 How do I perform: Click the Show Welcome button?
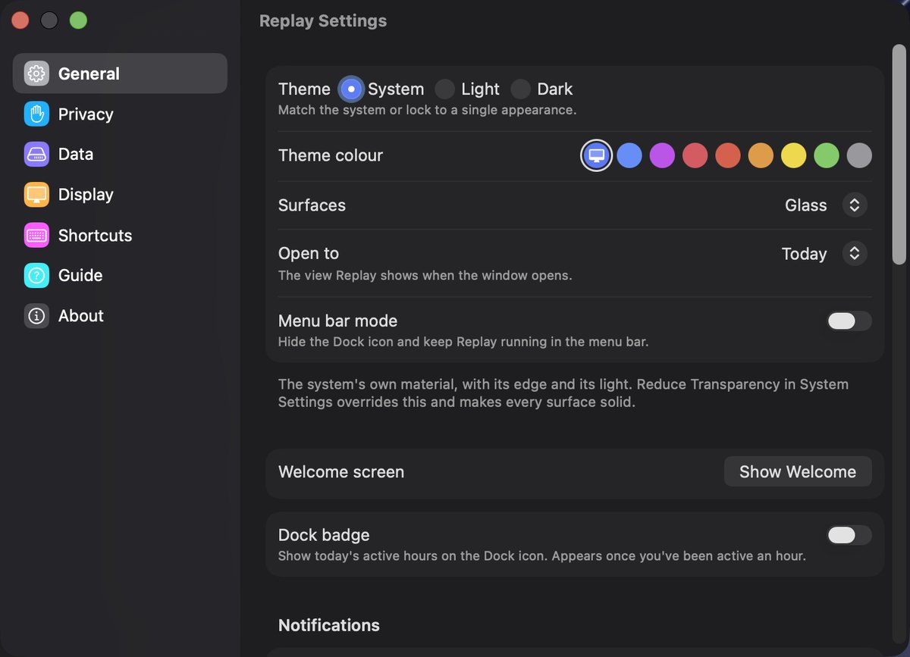[x=798, y=472]
